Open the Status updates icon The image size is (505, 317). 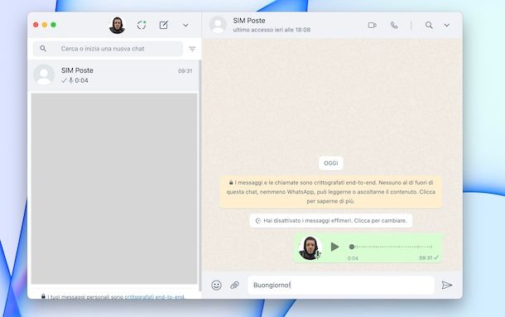[x=142, y=25]
